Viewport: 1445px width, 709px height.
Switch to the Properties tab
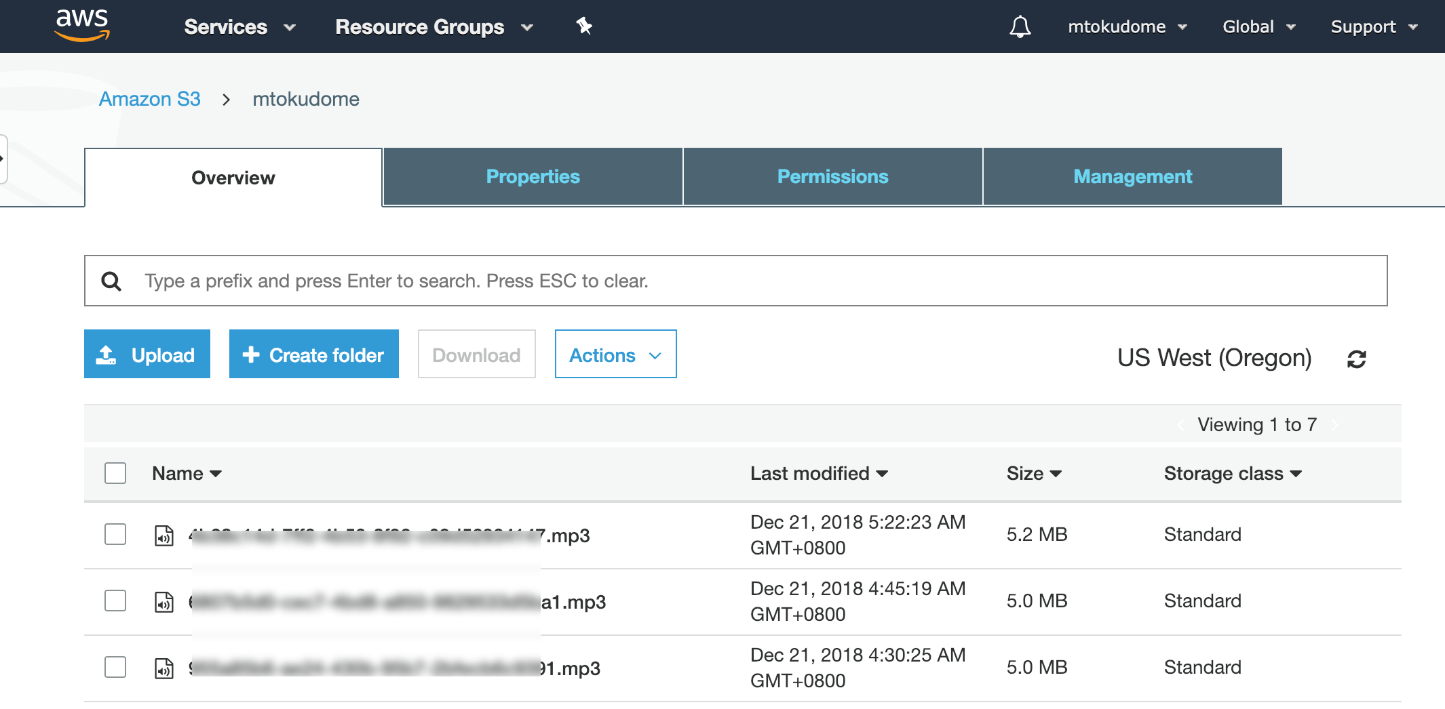(x=533, y=176)
